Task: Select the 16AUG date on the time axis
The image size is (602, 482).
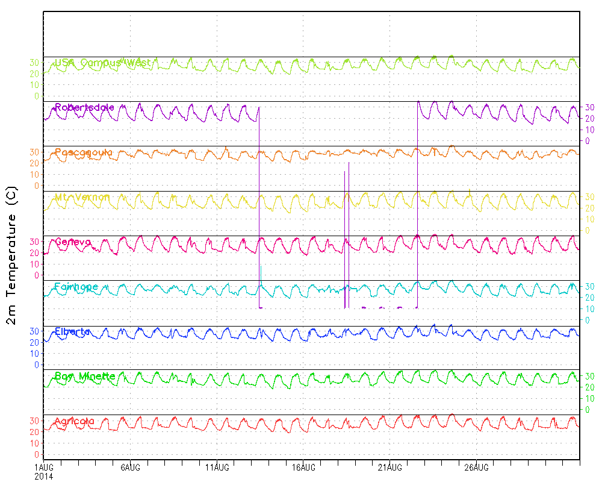Action: (303, 468)
